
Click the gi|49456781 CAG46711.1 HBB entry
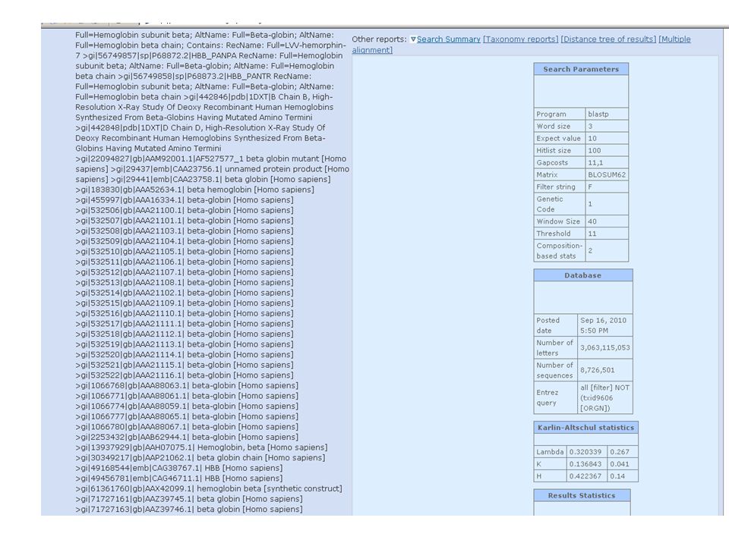[178, 479]
